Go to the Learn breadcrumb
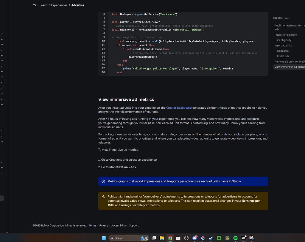This screenshot has width=305, height=242. pos(43,5)
